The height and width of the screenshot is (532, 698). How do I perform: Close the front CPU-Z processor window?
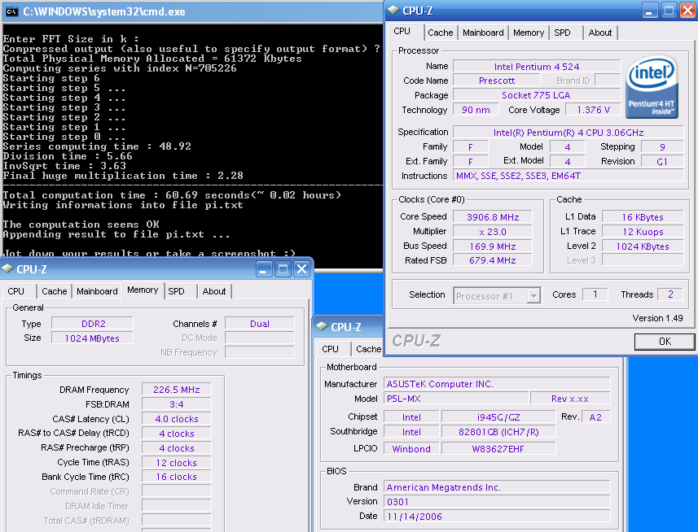tap(687, 11)
